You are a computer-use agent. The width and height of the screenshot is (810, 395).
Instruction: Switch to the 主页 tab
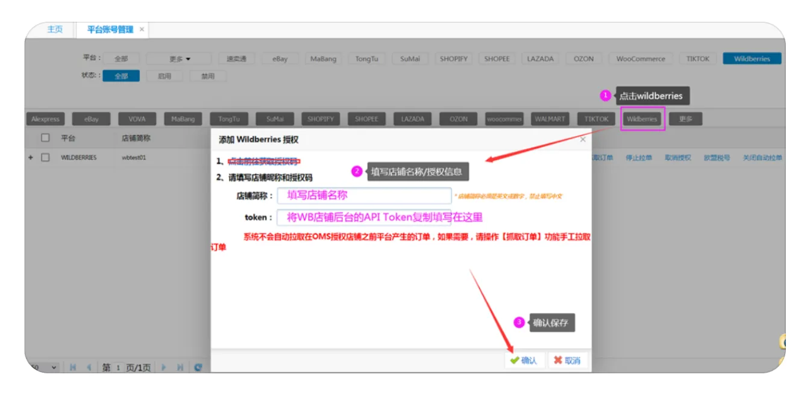(x=55, y=29)
